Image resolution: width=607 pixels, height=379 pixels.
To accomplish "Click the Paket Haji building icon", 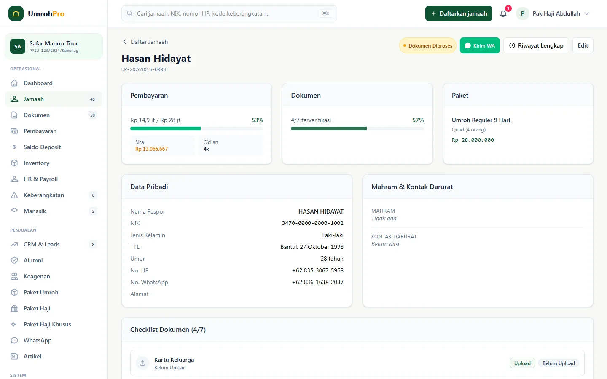I will tap(14, 308).
